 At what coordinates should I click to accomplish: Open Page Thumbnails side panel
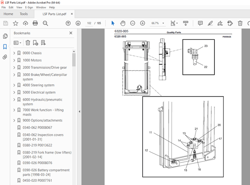[x=5, y=36]
